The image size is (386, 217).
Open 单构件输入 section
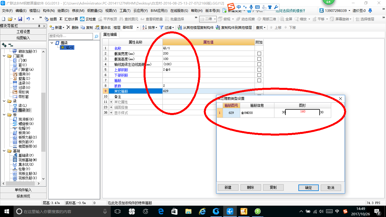(x=23, y=190)
